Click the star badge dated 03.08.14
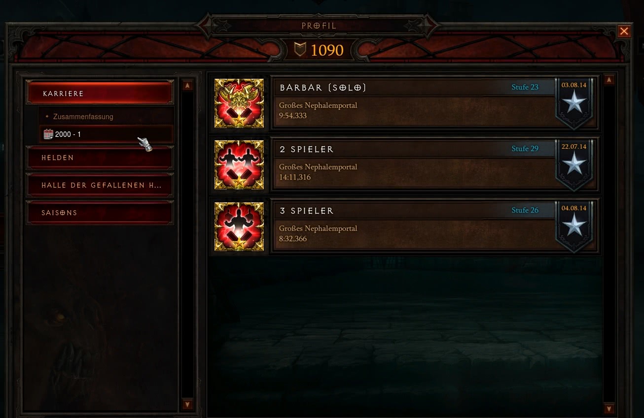Image resolution: width=644 pixels, height=418 pixels. point(574,102)
